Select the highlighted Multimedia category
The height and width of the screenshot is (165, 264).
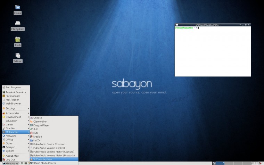pyautogui.click(x=16, y=132)
